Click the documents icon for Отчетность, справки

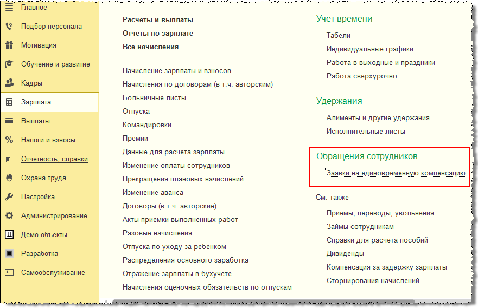(x=9, y=159)
